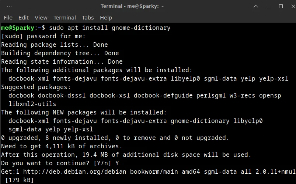Open the Terminal menu

pyautogui.click(x=65, y=18)
